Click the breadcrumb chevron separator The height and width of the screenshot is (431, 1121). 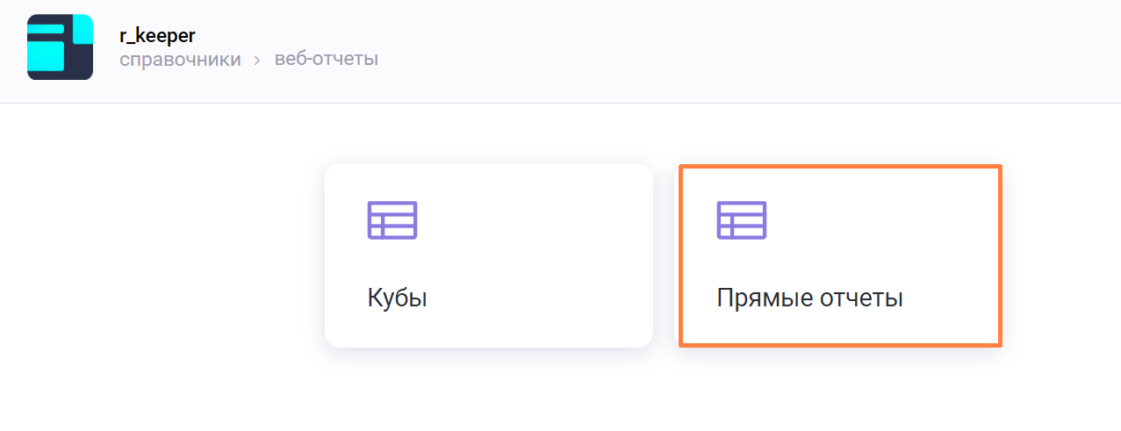[258, 61]
